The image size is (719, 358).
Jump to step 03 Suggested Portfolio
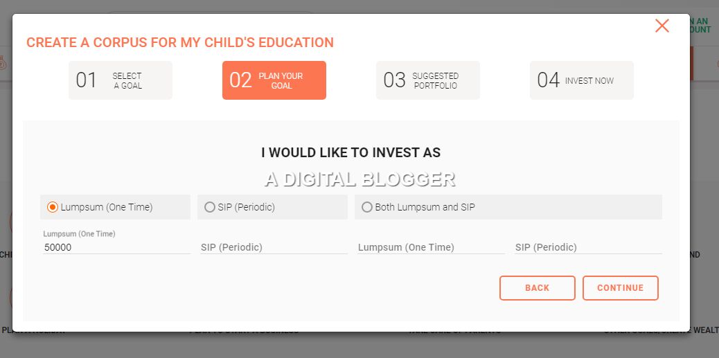click(428, 80)
